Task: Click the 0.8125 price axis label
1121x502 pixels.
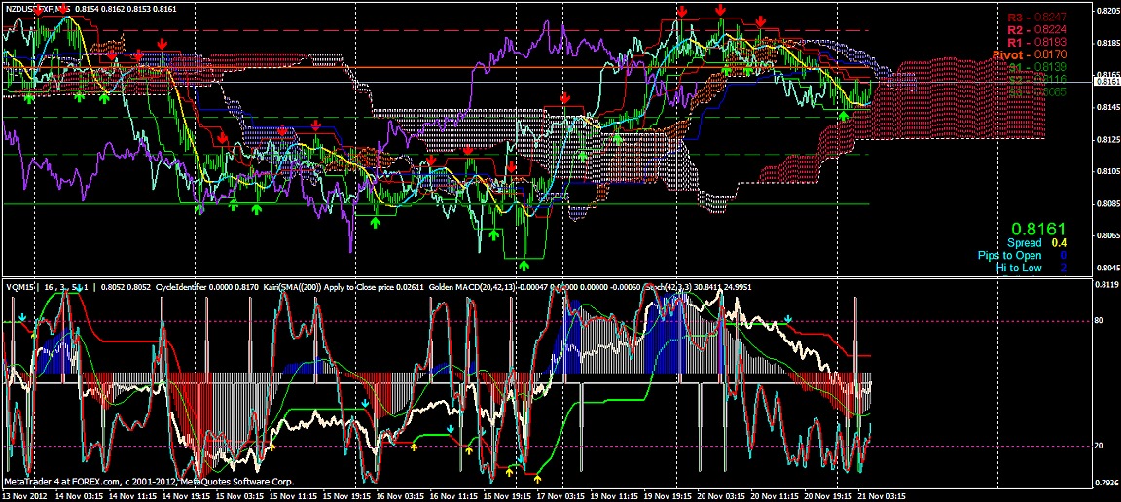Action: pyautogui.click(x=1106, y=139)
